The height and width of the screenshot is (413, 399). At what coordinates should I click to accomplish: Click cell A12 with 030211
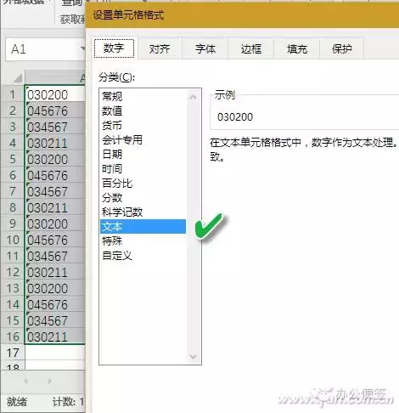click(x=55, y=272)
